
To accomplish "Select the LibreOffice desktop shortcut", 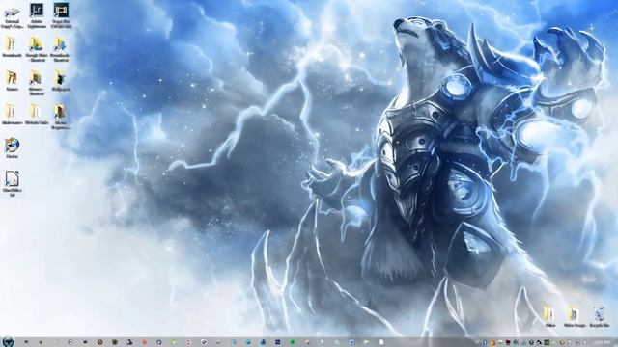I will click(x=12, y=183).
